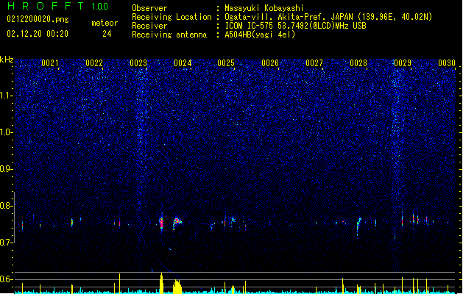Viewport: 463px width, 294px height.
Task: Click the Receiving antenna label
Action: [x=169, y=35]
